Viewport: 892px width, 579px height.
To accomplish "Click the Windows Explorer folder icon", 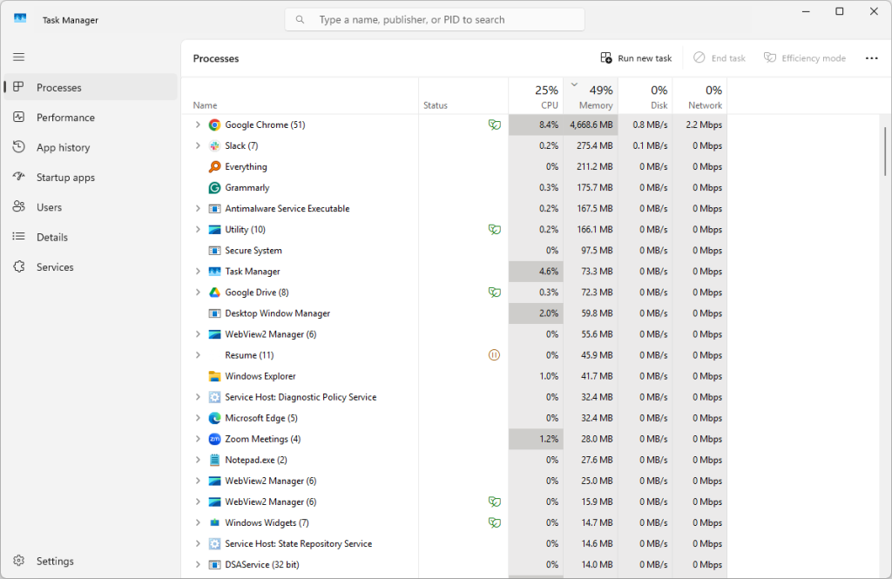I will pos(214,376).
